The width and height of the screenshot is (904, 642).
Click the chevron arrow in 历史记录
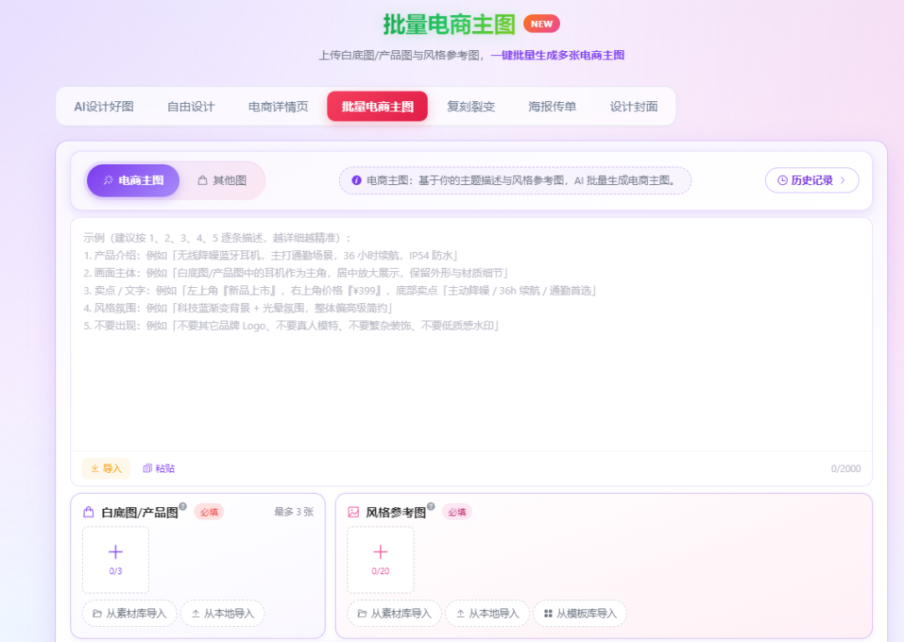[843, 181]
